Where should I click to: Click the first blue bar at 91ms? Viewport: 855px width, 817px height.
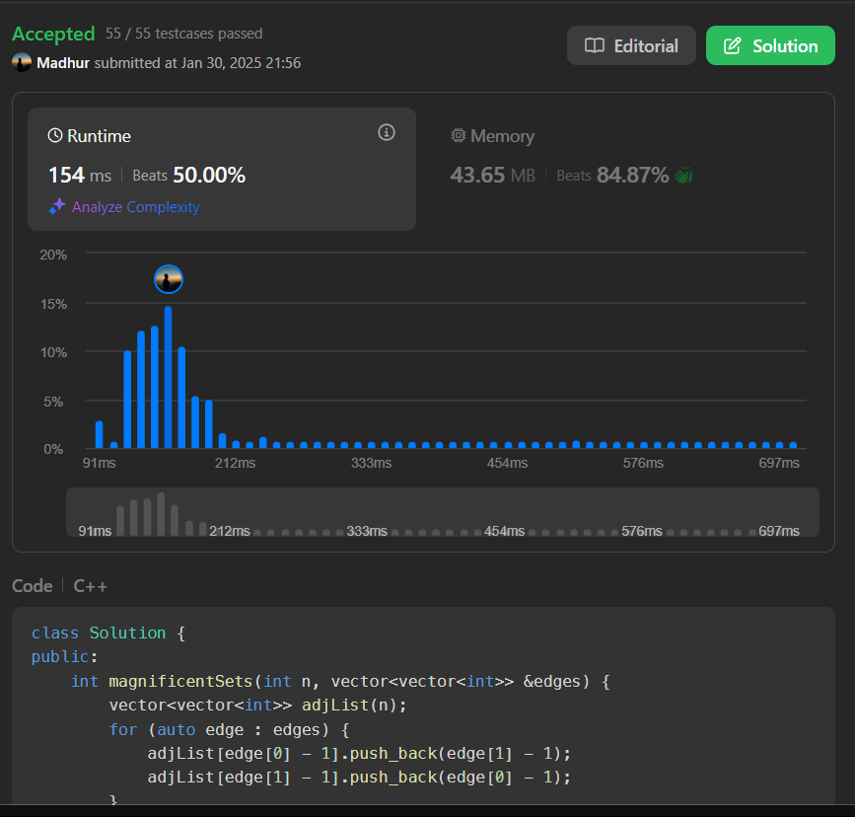100,434
